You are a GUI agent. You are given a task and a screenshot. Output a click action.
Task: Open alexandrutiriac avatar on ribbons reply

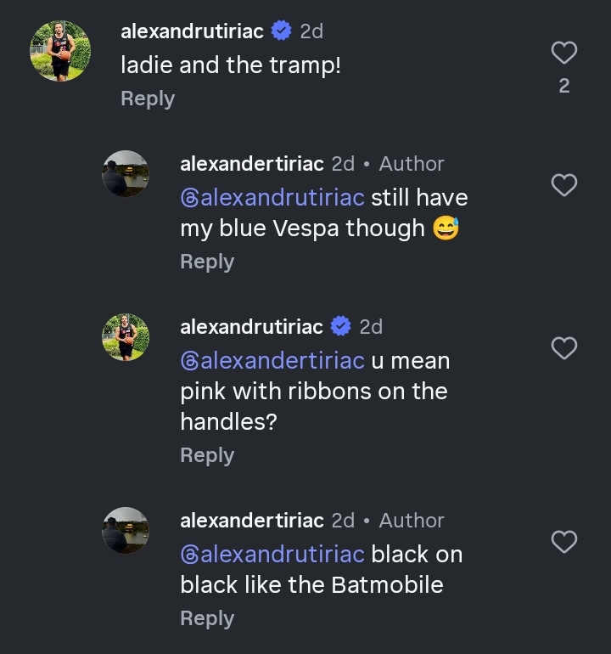126,337
